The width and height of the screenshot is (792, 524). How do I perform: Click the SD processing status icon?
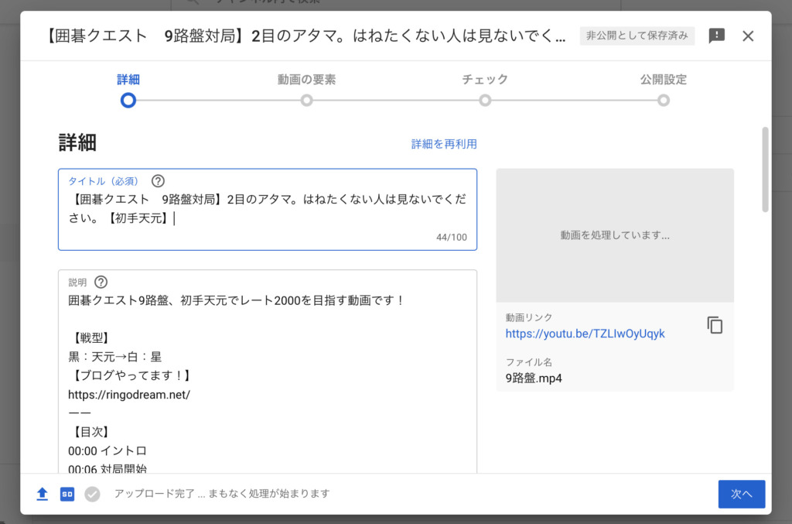tap(67, 494)
